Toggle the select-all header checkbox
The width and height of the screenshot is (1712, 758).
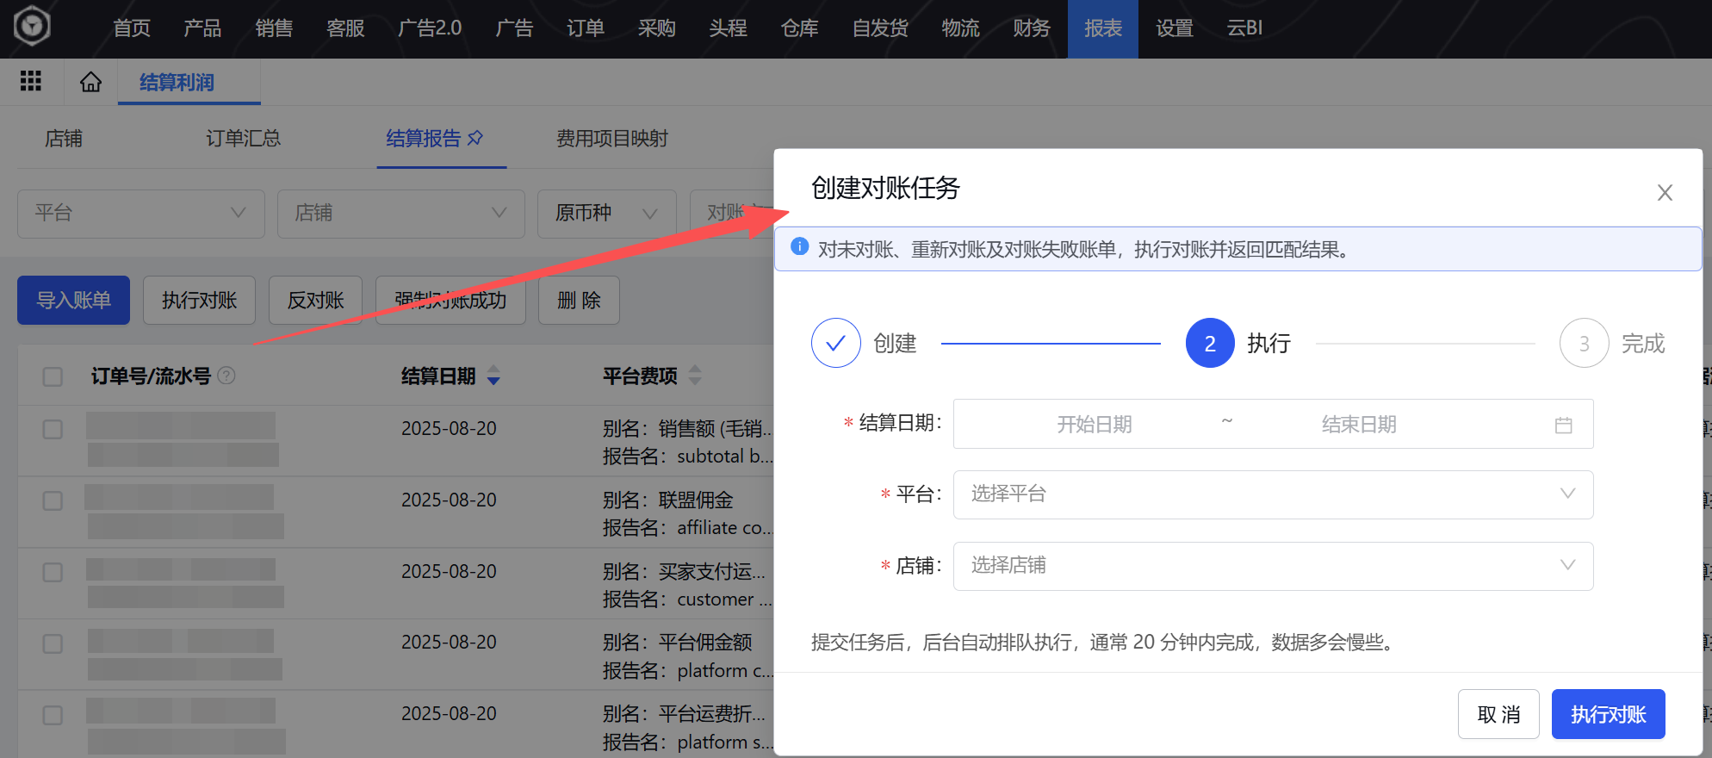pyautogui.click(x=53, y=376)
